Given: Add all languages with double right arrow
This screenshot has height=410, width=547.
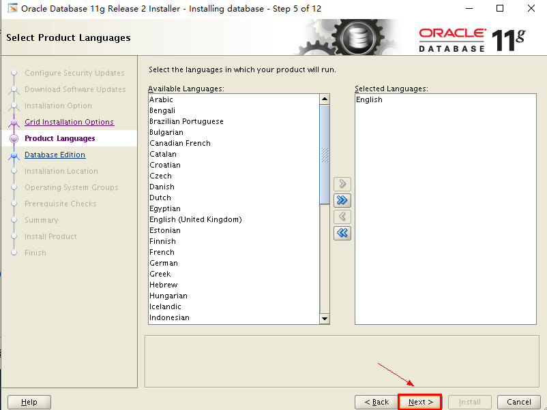Looking at the screenshot, I should 342,200.
